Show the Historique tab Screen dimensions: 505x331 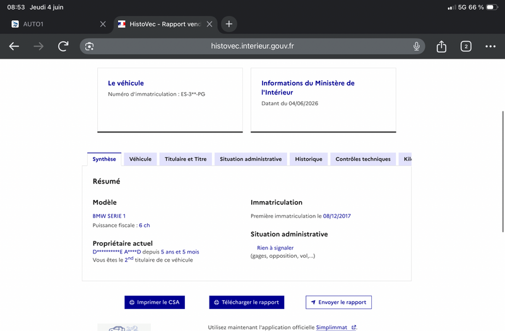coord(308,159)
